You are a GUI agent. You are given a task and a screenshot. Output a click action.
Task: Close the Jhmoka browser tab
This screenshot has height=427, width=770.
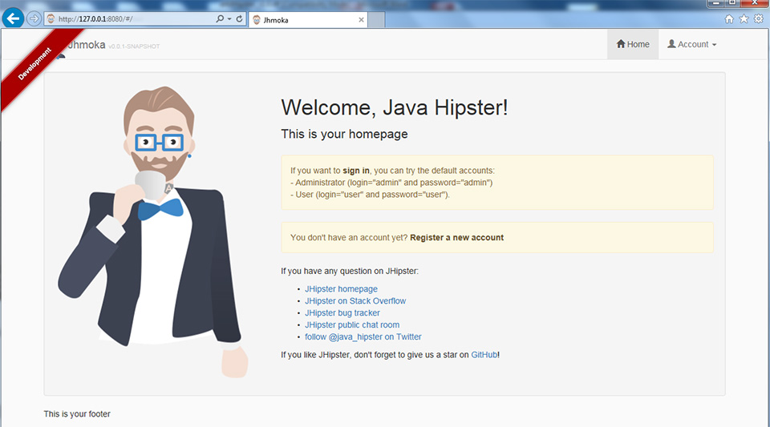tap(361, 20)
